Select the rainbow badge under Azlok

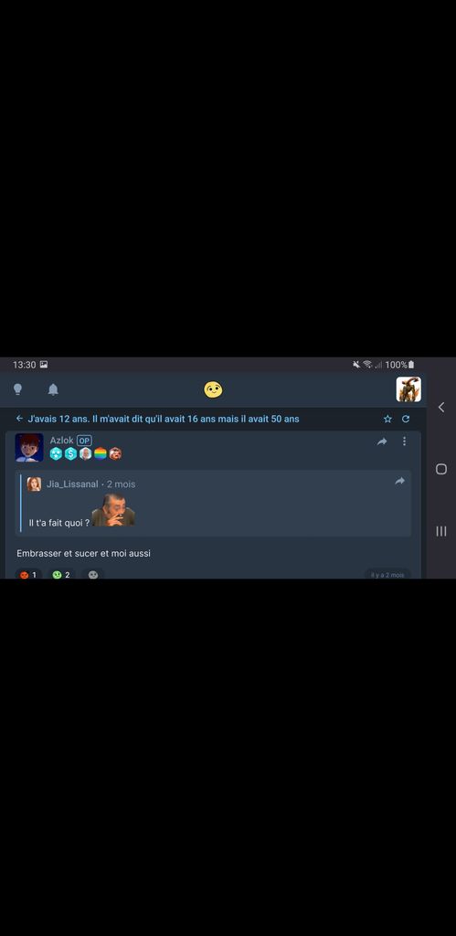[101, 453]
